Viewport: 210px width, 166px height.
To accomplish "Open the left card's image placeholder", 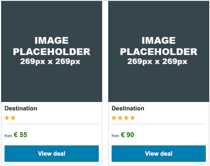I will 51,51.
